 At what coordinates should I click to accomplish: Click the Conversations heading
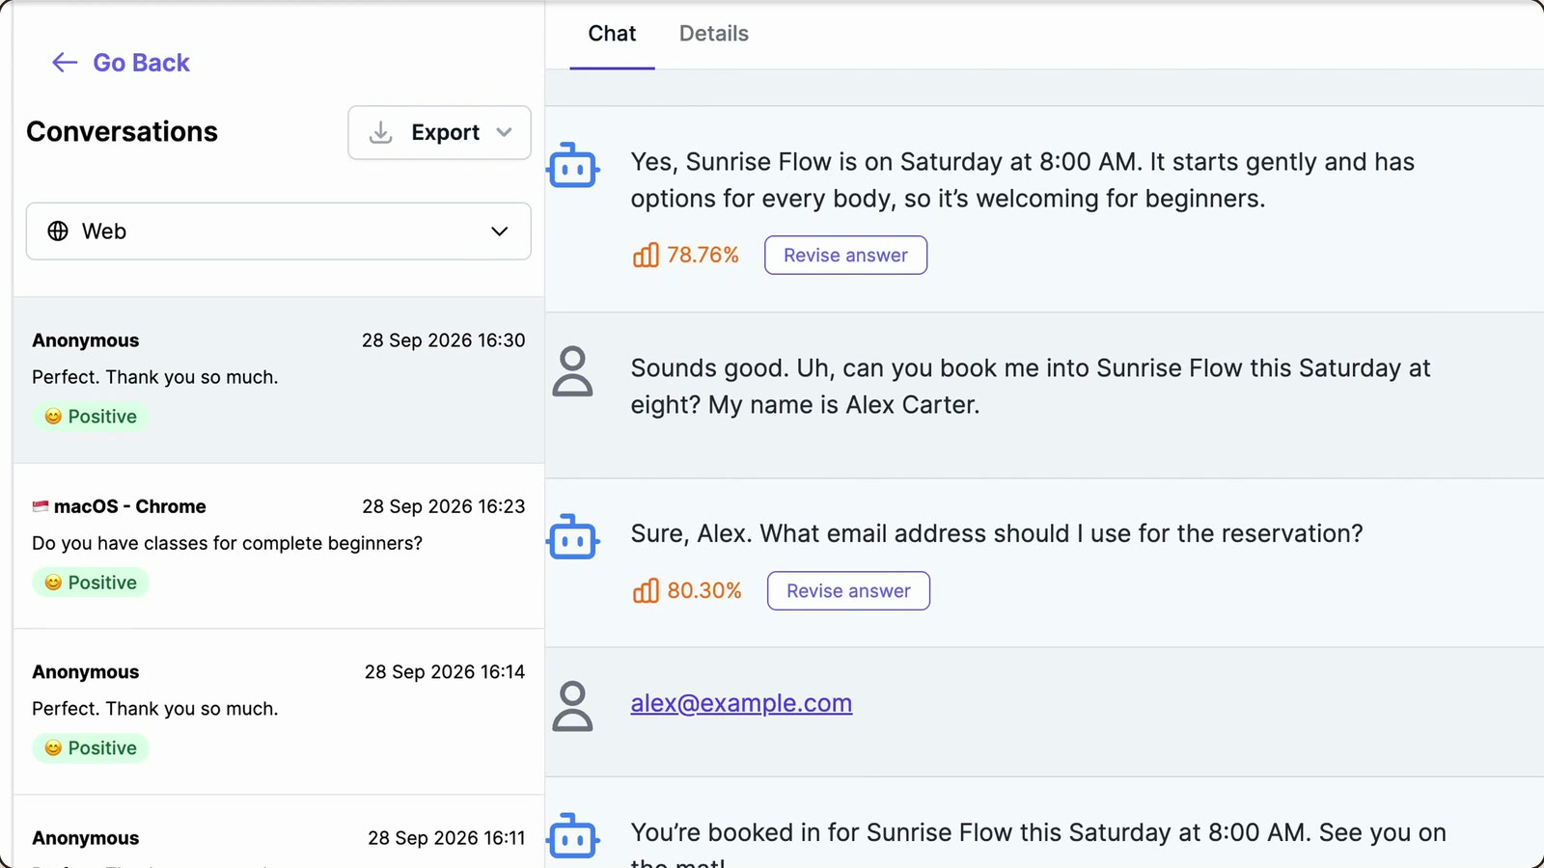click(122, 132)
